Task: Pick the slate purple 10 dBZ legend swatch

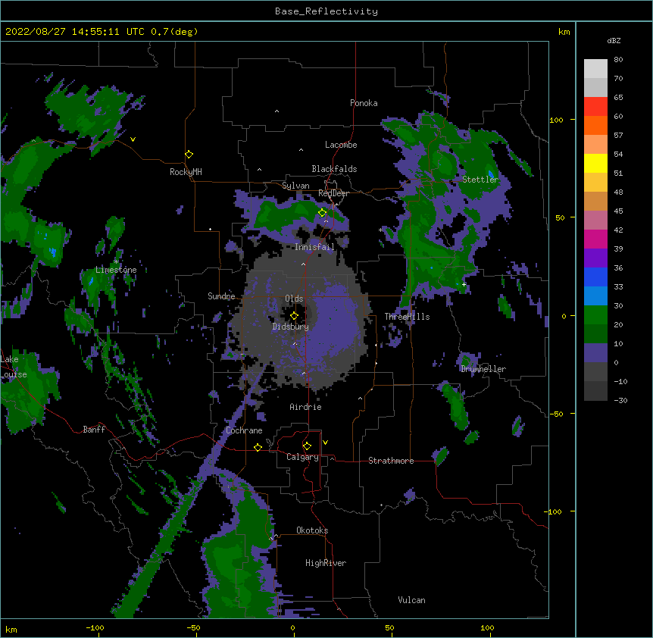Action: click(x=595, y=353)
